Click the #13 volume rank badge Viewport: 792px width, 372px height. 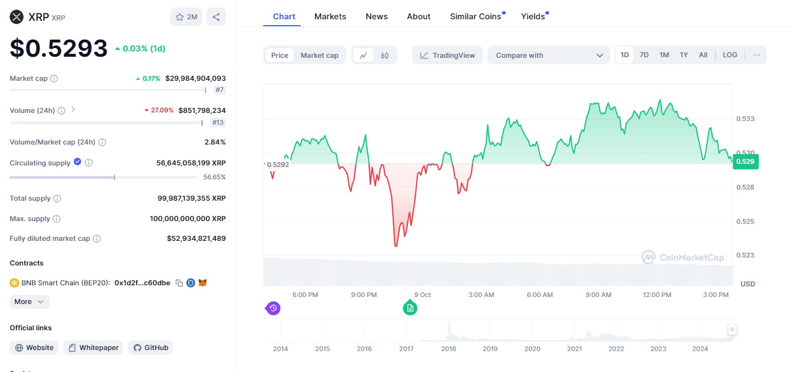[218, 123]
